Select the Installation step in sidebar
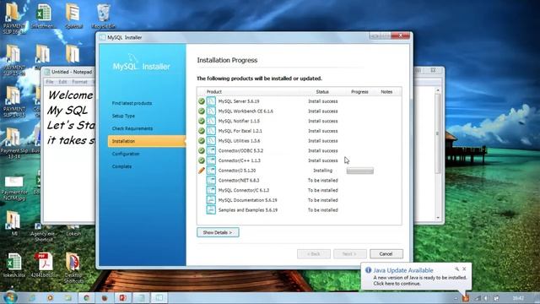The image size is (540, 304). [x=146, y=141]
